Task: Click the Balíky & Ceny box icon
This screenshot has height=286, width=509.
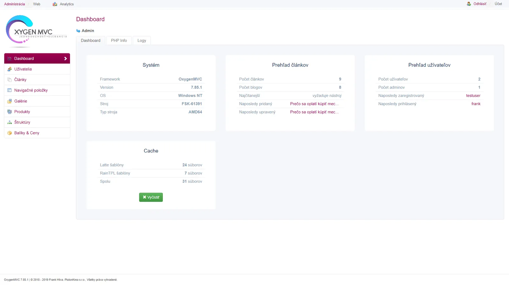Action: [10, 133]
